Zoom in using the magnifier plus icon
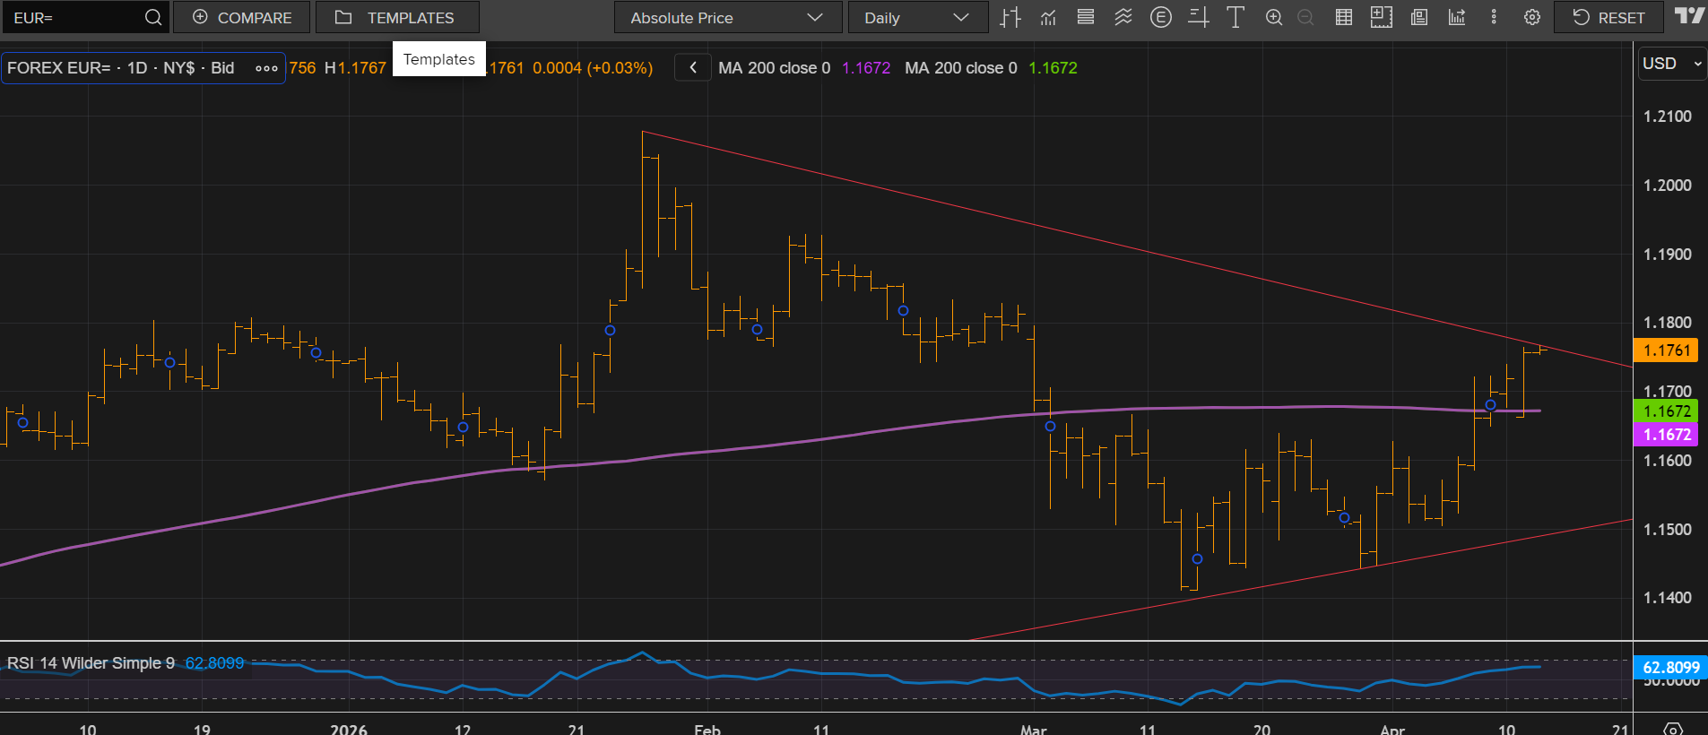This screenshot has height=735, width=1708. pyautogui.click(x=1273, y=17)
